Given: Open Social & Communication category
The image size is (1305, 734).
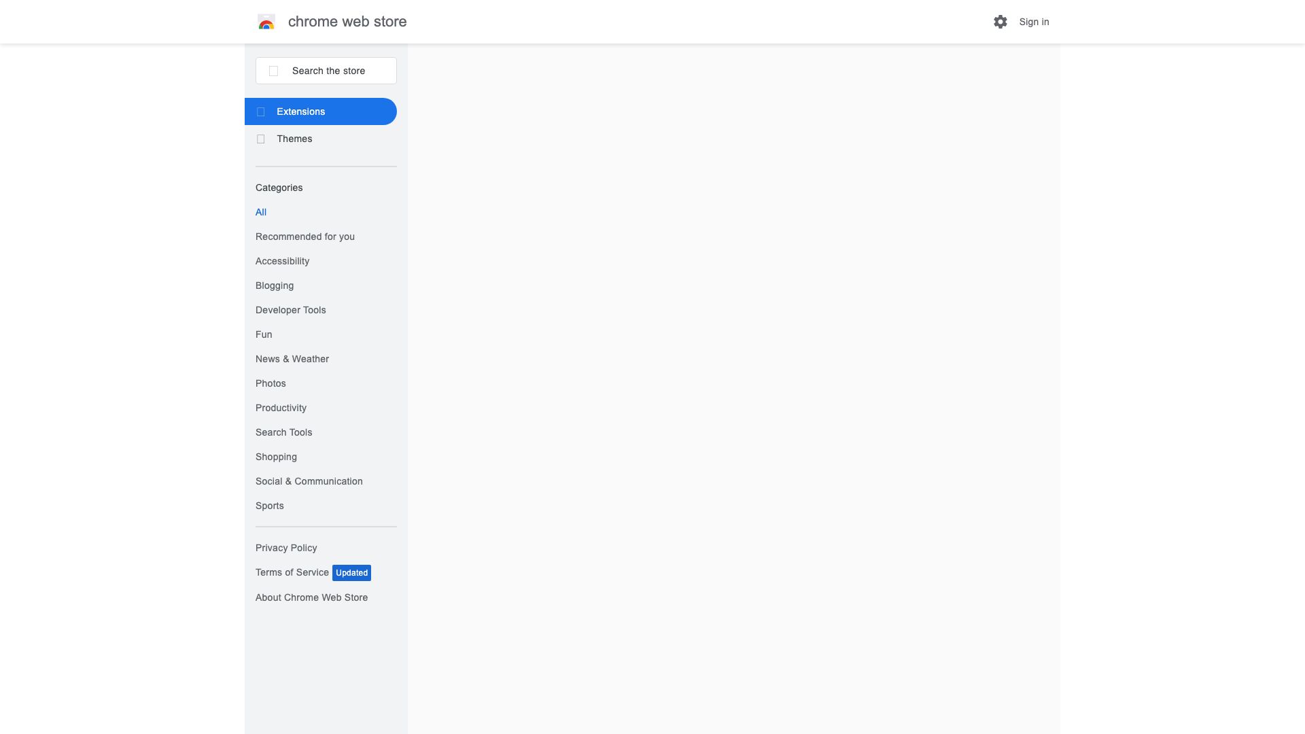Looking at the screenshot, I should click(x=309, y=481).
